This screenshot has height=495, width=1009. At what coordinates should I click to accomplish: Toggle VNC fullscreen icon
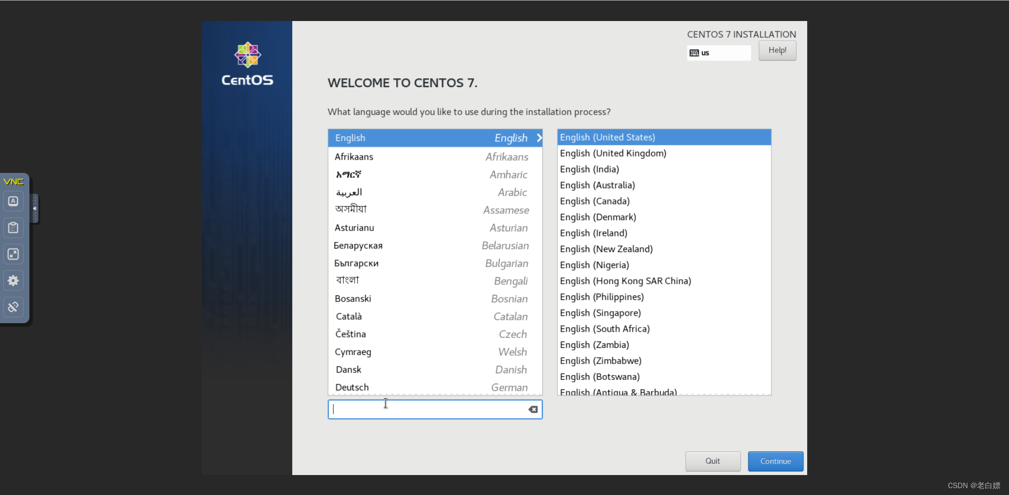click(13, 254)
